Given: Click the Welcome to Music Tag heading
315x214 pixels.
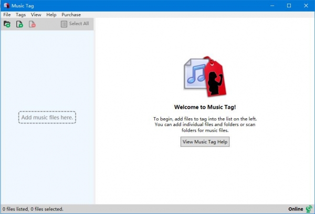Looking at the screenshot, I should (205, 107).
